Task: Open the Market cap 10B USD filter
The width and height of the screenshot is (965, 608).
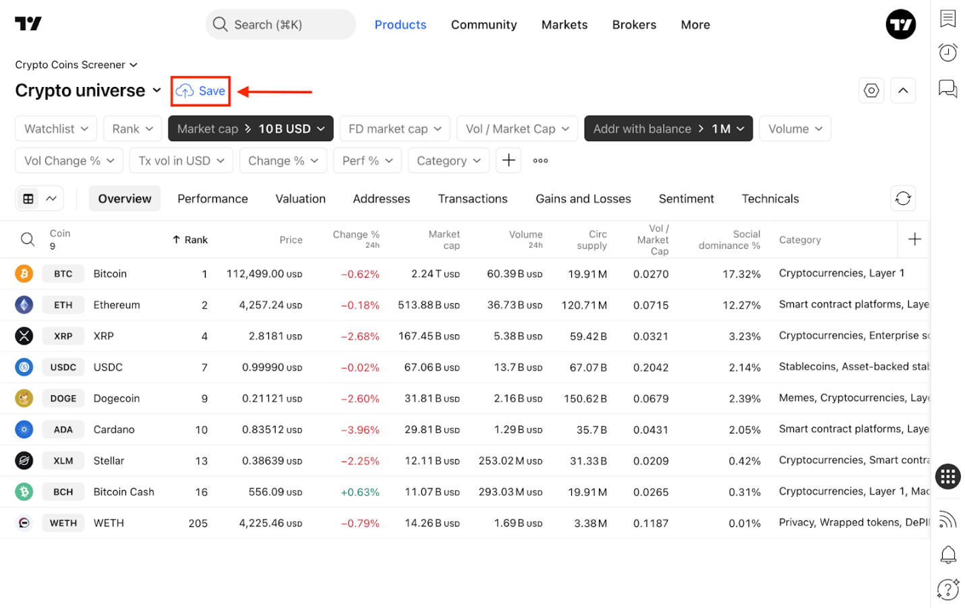Action: click(251, 129)
